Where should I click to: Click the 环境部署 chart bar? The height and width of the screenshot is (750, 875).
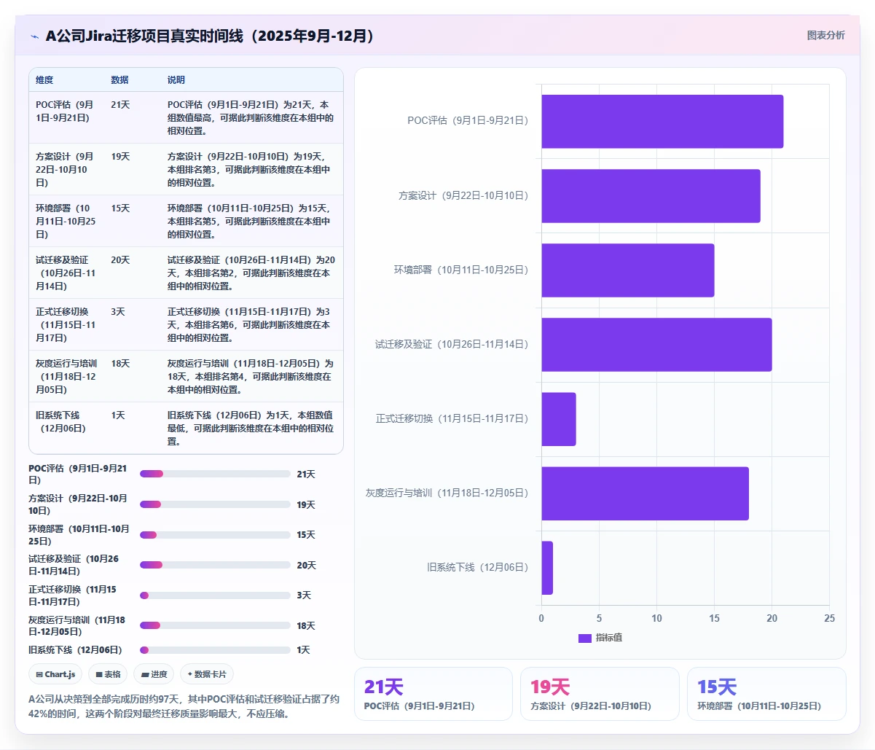pos(627,270)
